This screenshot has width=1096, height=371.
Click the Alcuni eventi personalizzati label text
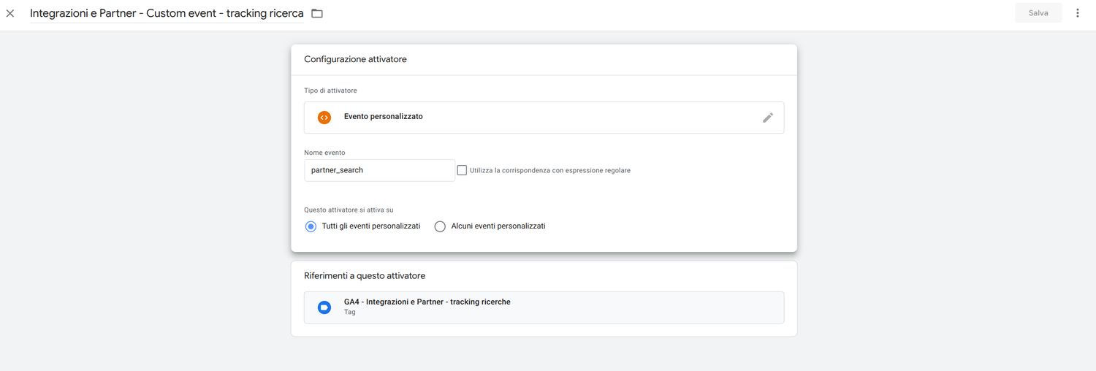pyautogui.click(x=498, y=226)
